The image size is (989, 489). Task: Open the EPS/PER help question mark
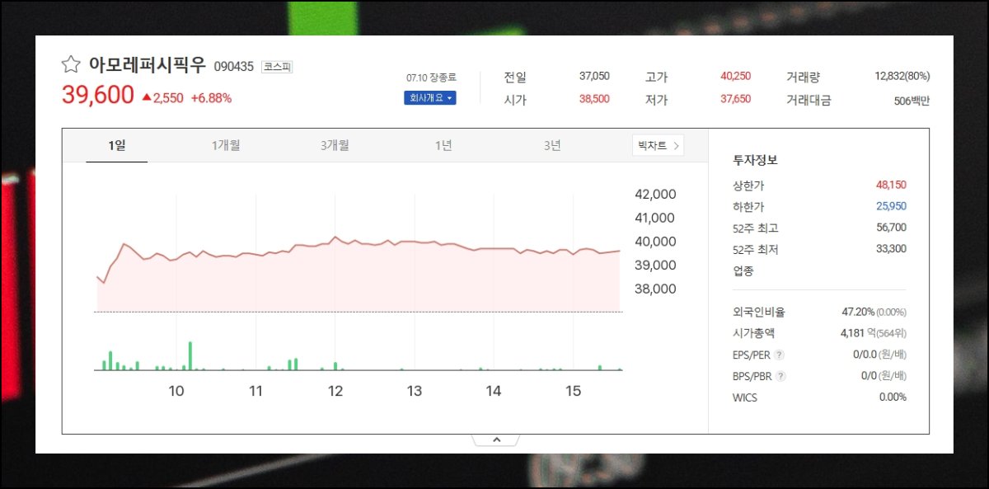pyautogui.click(x=780, y=355)
